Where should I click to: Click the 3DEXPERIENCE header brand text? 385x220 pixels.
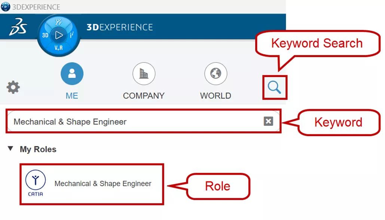click(x=120, y=27)
